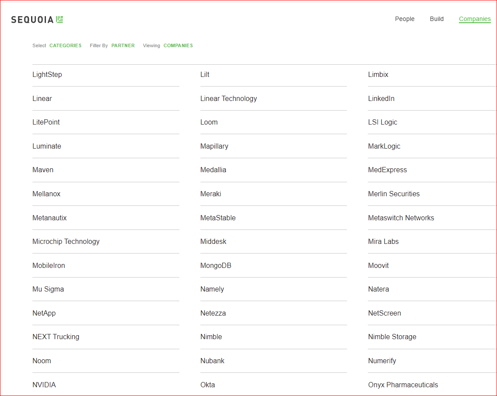Click on Mu Sigma

pos(48,289)
